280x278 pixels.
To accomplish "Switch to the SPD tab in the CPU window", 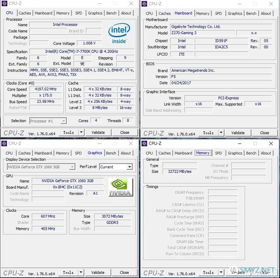I will click(x=79, y=13).
